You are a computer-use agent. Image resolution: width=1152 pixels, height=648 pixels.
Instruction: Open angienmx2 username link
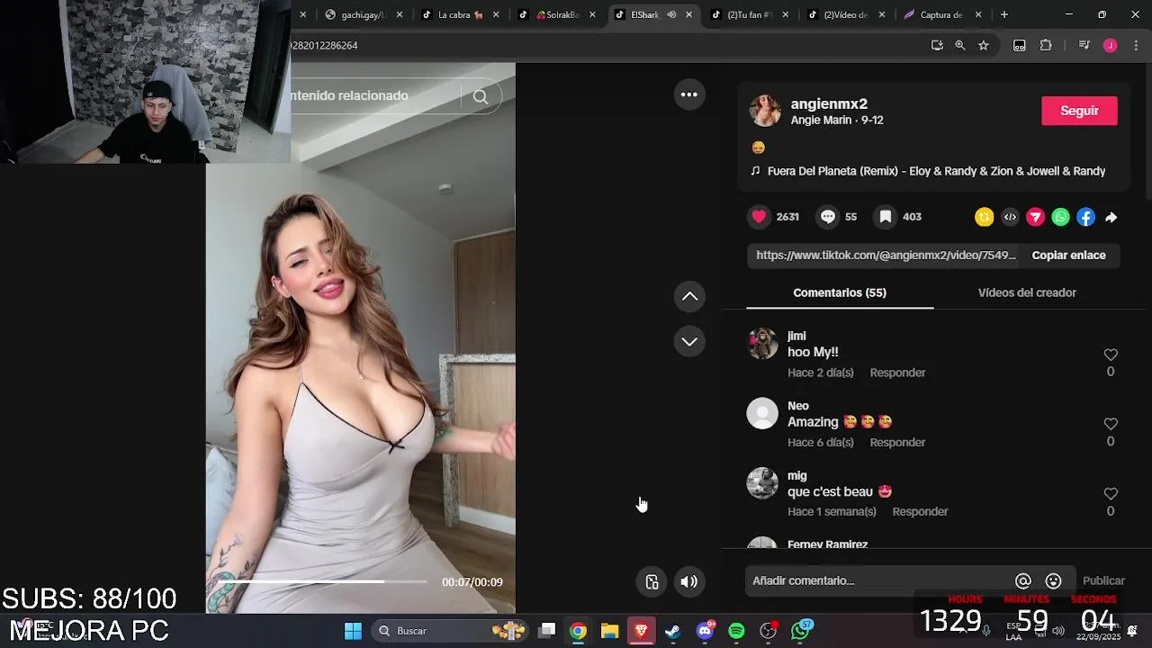(x=829, y=104)
